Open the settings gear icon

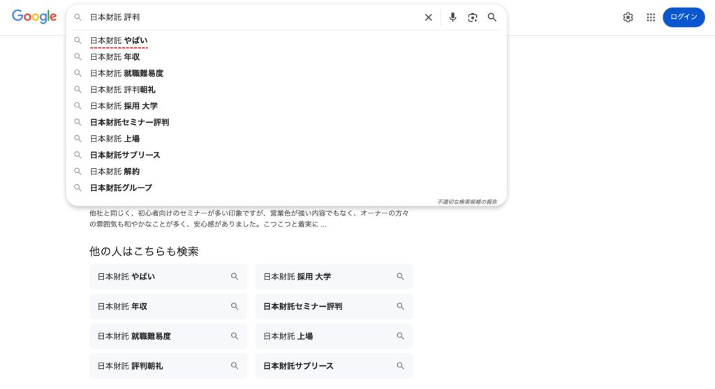click(628, 17)
